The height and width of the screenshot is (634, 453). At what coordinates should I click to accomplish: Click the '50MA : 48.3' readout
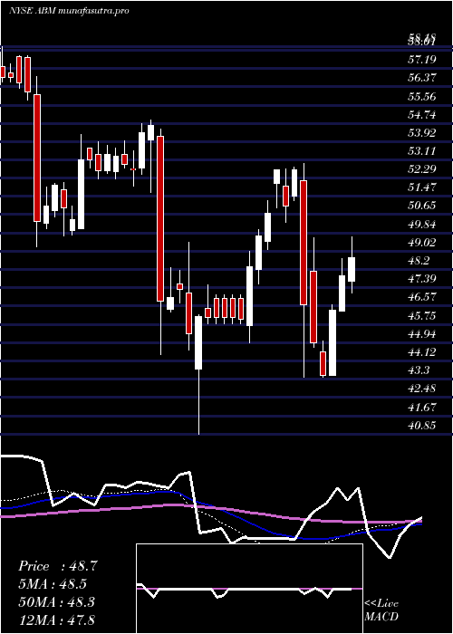(x=56, y=602)
